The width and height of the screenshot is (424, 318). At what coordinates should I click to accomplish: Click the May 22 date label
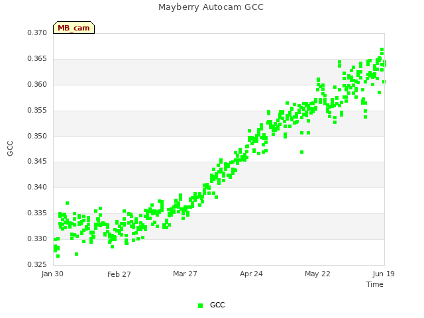coord(318,274)
